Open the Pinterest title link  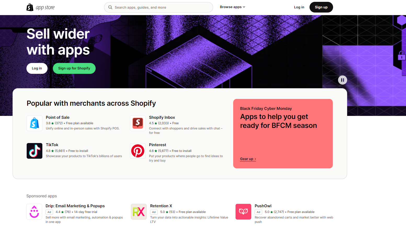pyautogui.click(x=157, y=145)
